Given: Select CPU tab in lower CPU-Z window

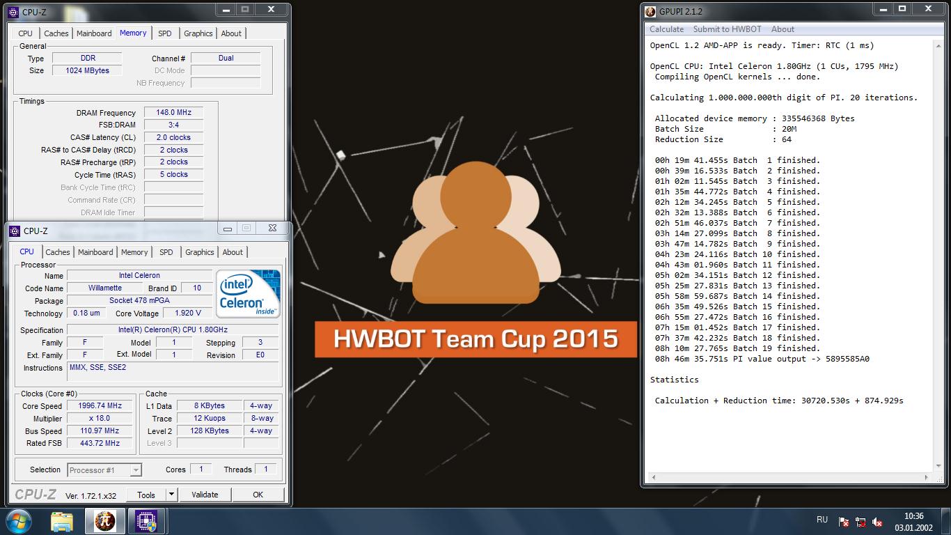Looking at the screenshot, I should pos(27,251).
